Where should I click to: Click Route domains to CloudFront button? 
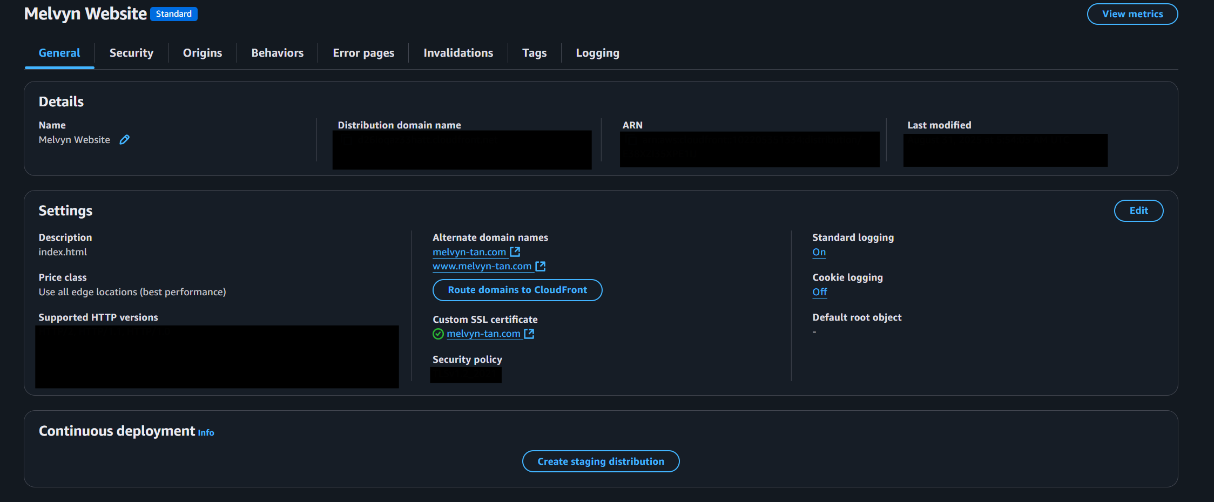(517, 290)
